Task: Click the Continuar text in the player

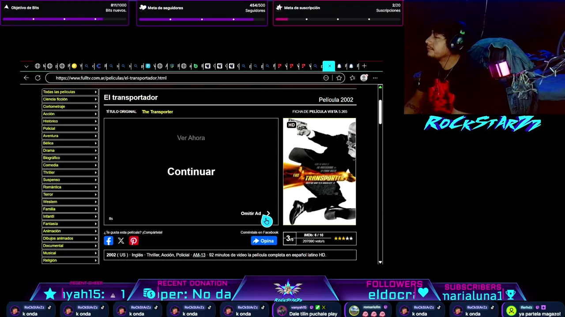Action: click(x=191, y=172)
